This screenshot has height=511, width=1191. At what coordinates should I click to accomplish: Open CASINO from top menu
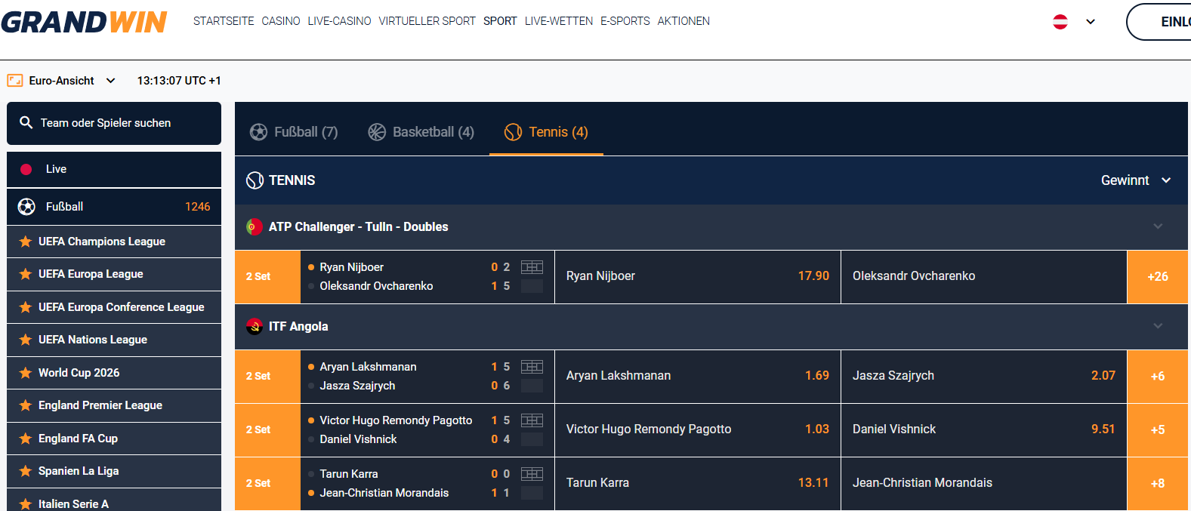click(x=281, y=21)
